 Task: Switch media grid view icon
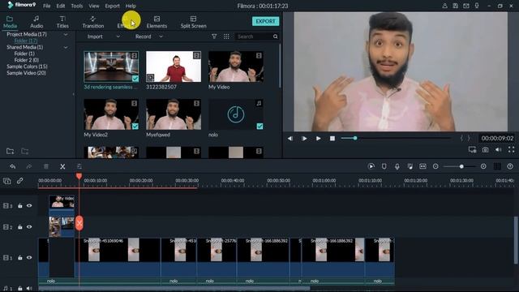(x=226, y=36)
